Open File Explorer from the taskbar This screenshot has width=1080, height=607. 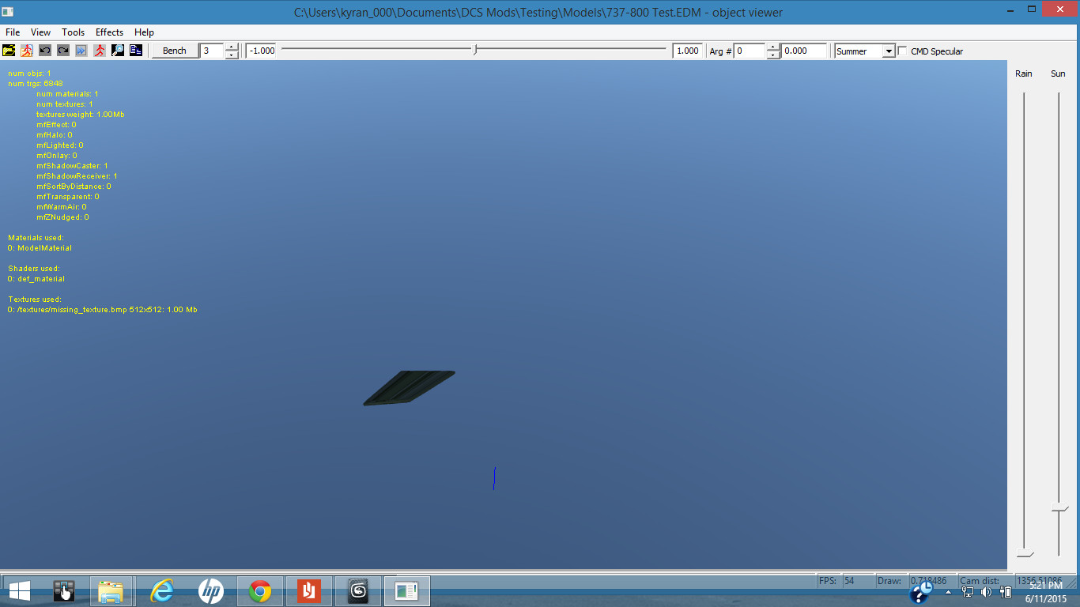111,590
